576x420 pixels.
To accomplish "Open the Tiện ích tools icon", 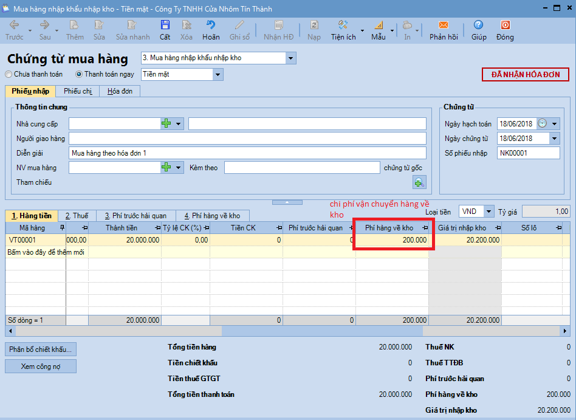I will tap(343, 25).
